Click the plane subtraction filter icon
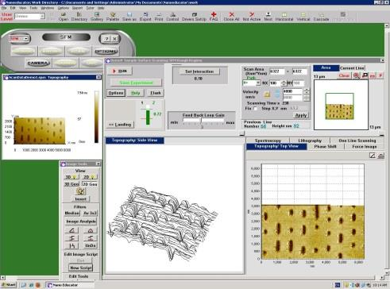The image size is (390, 289). click(71, 230)
